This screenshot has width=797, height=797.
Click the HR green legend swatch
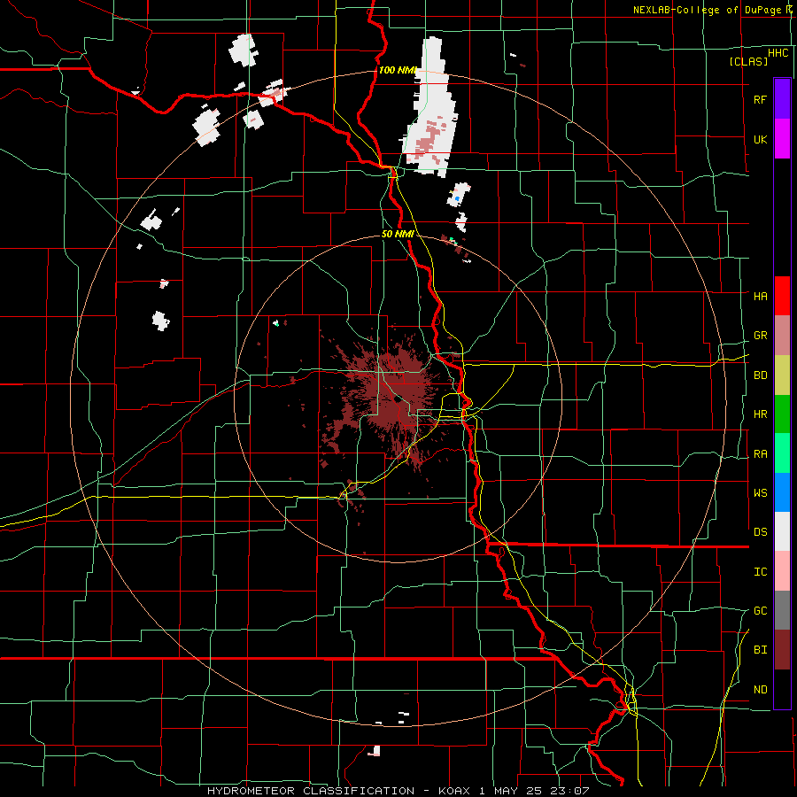click(x=782, y=414)
